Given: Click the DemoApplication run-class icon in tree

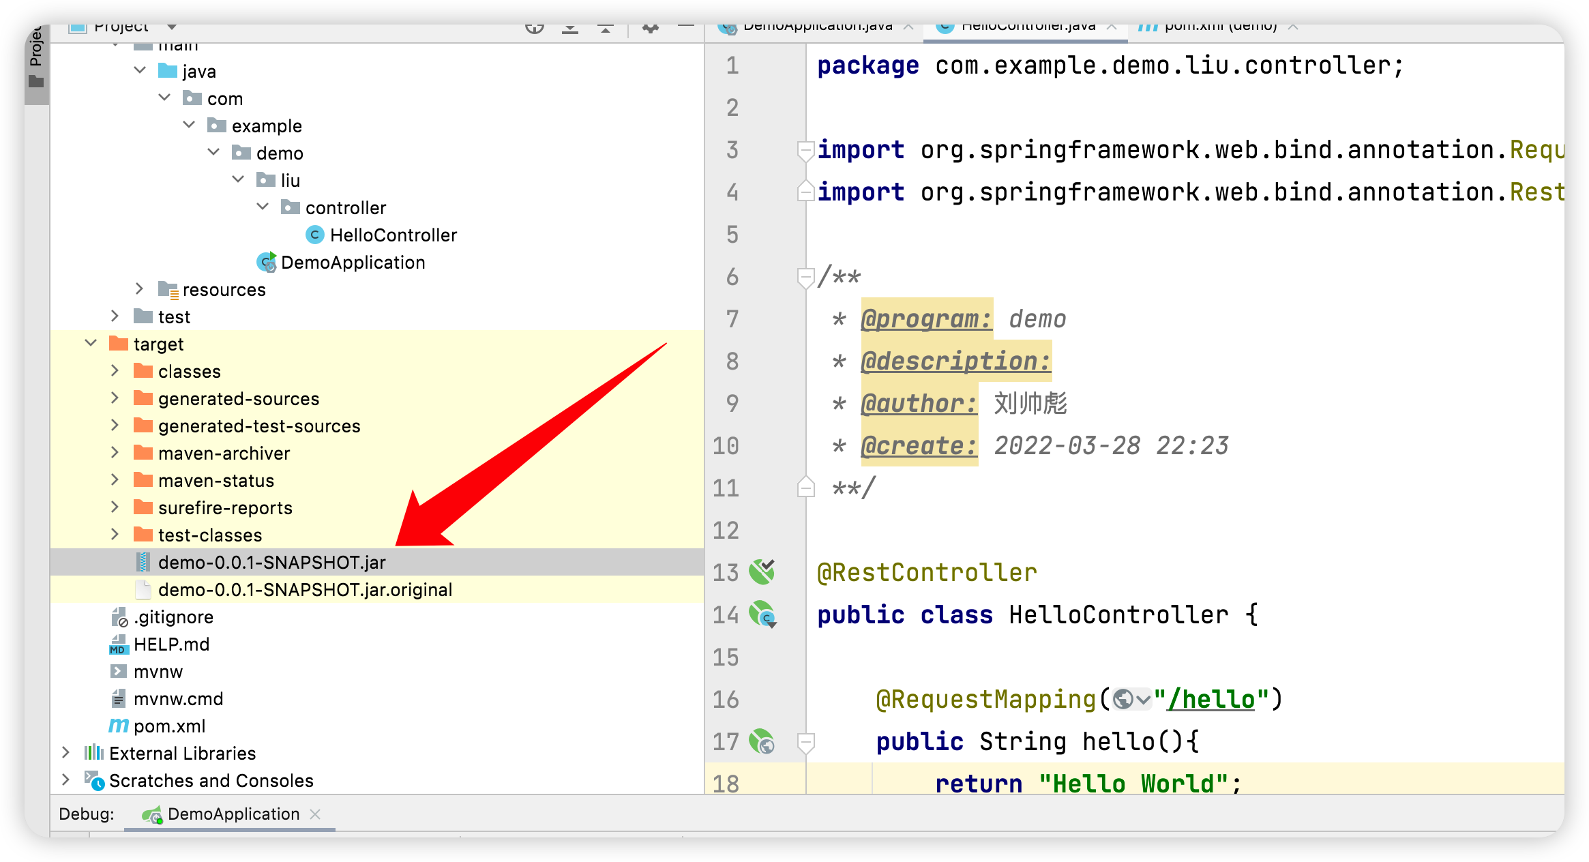Looking at the screenshot, I should pos(266,263).
